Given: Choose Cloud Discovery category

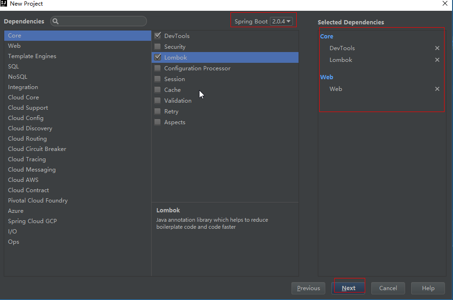Looking at the screenshot, I should (77, 128).
